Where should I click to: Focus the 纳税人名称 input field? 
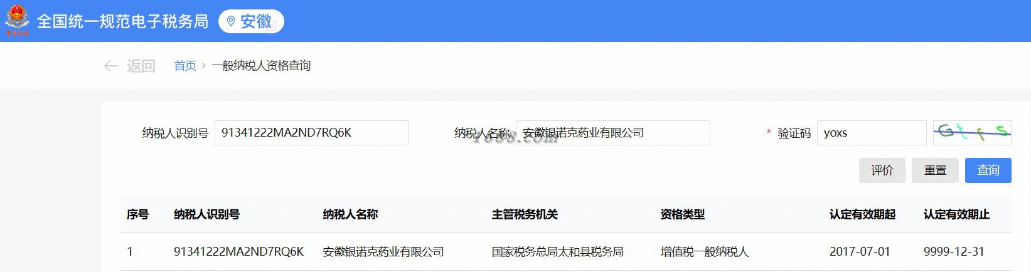(613, 133)
